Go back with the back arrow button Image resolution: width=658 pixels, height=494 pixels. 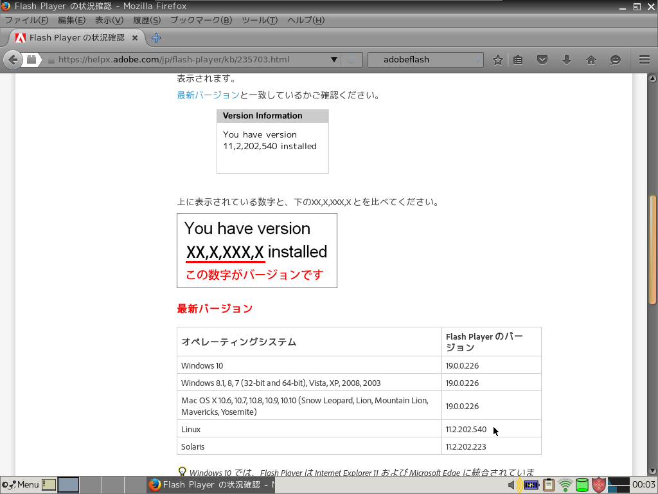[13, 60]
